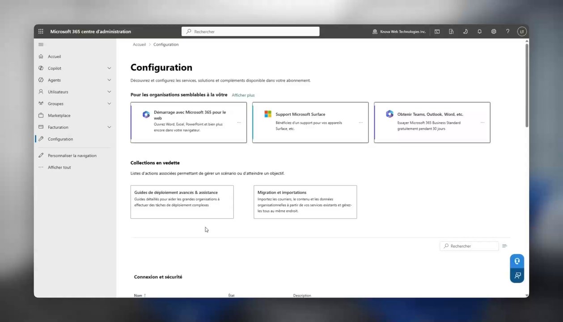
Task: Open more options on Obtenir Teams card
Action: [482, 123]
